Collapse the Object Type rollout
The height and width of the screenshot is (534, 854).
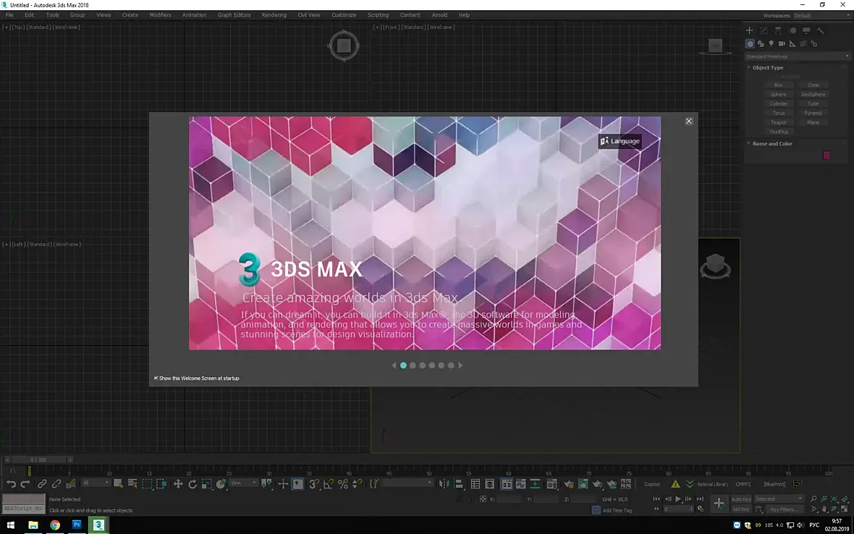point(767,67)
